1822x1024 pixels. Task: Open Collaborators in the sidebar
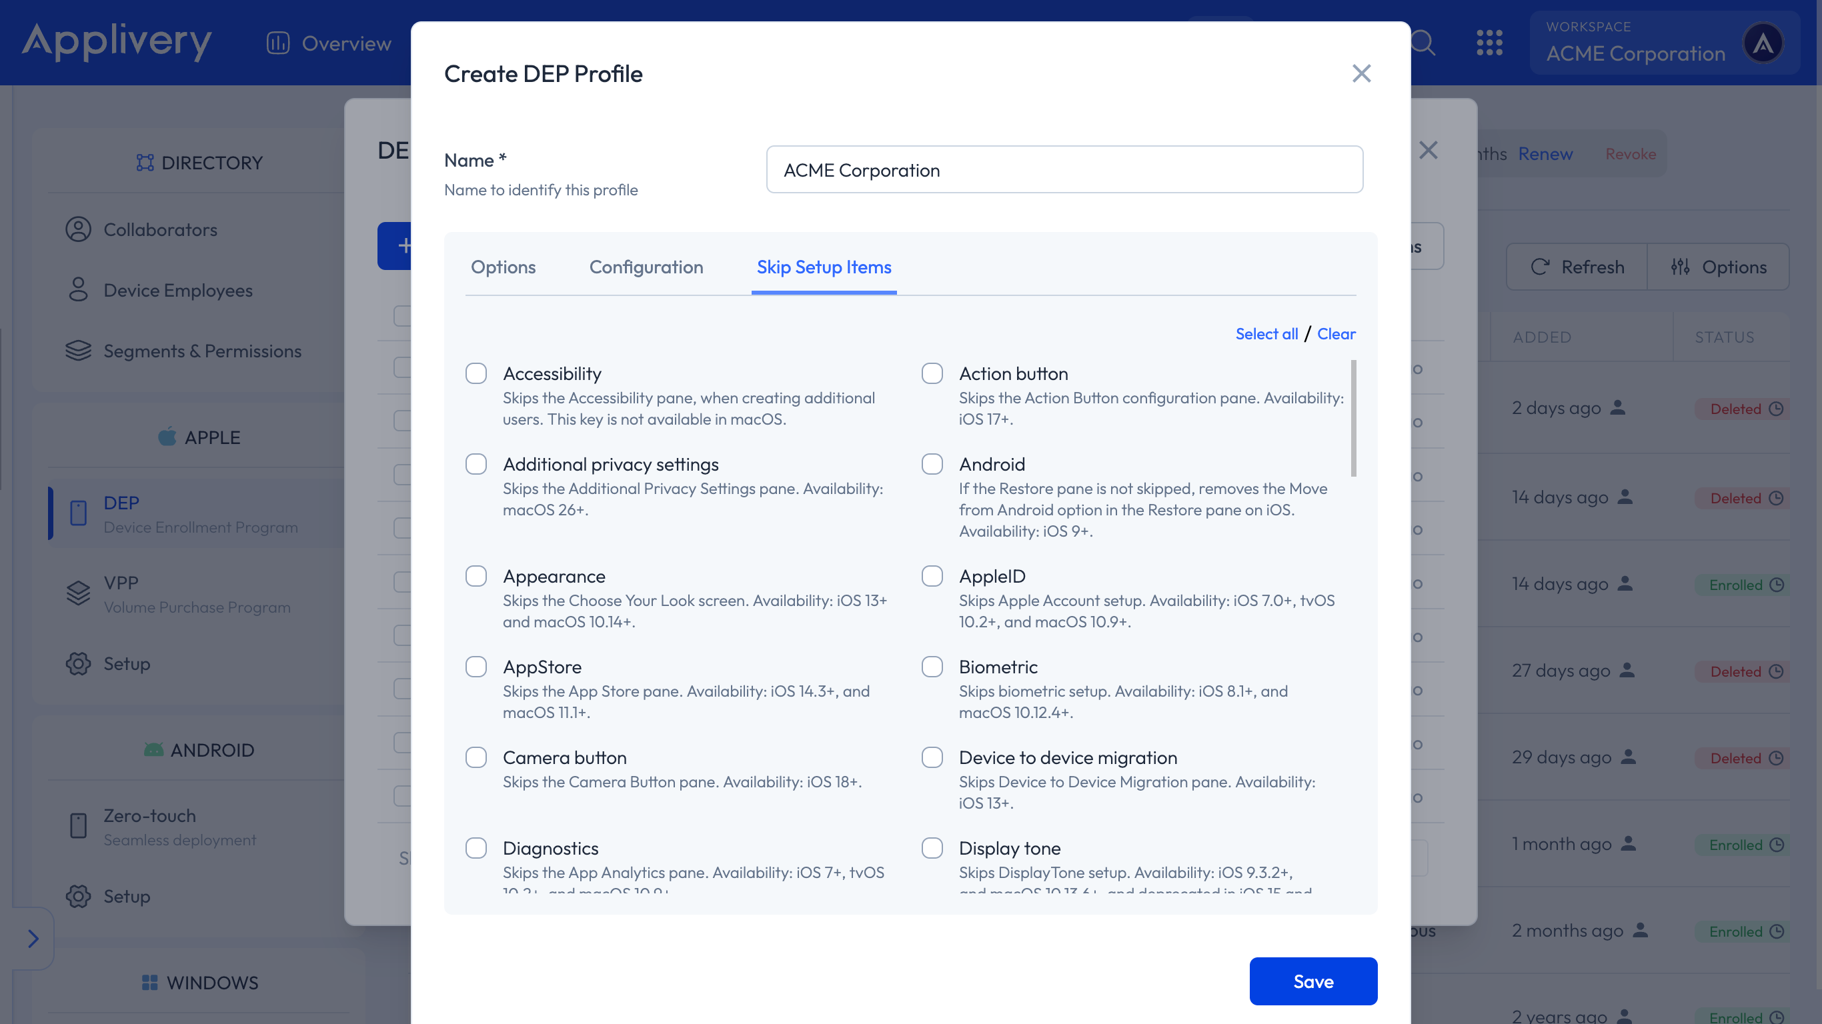tap(160, 230)
